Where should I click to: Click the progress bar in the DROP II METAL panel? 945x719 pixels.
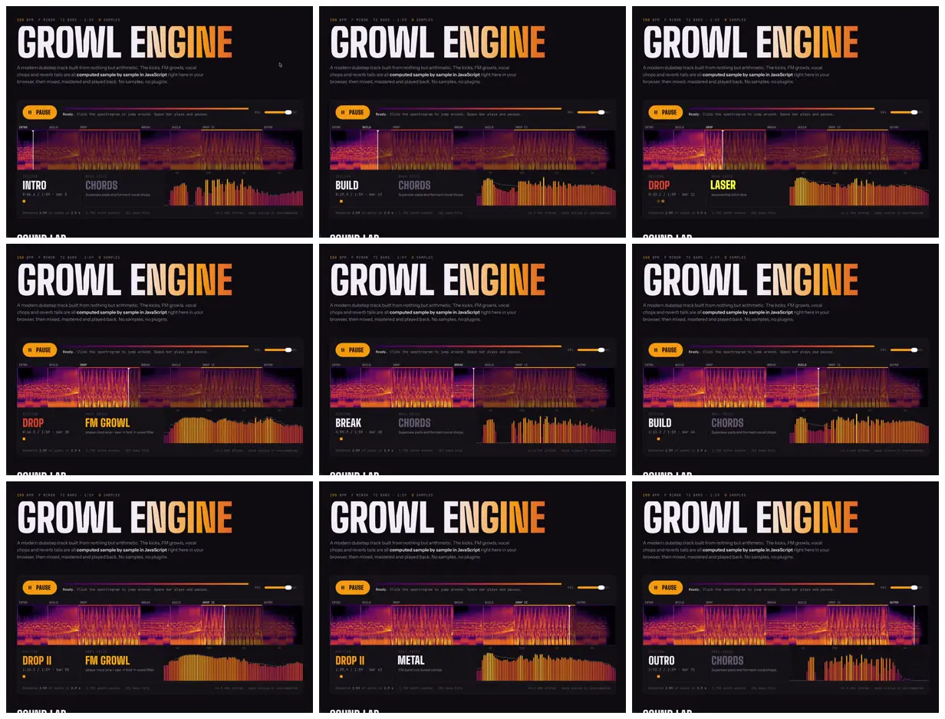point(469,583)
